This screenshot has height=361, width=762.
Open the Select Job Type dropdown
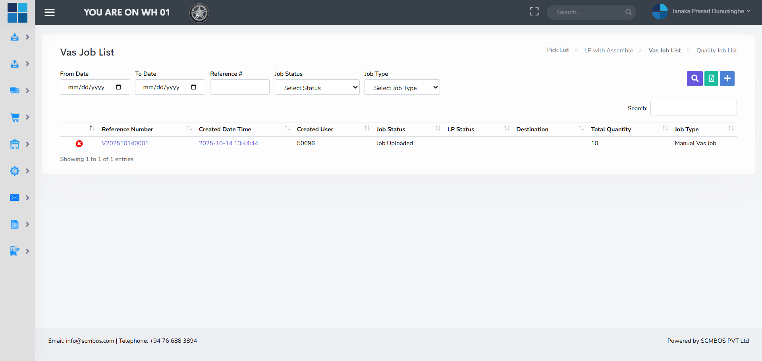[402, 87]
